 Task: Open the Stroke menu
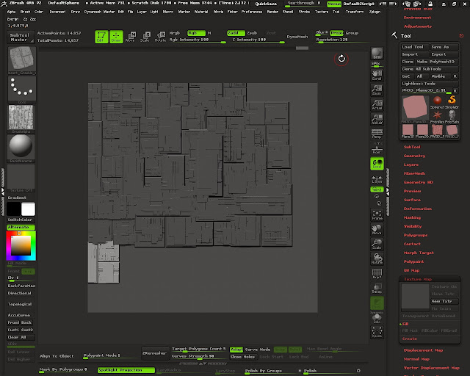pyautogui.click(x=304, y=12)
